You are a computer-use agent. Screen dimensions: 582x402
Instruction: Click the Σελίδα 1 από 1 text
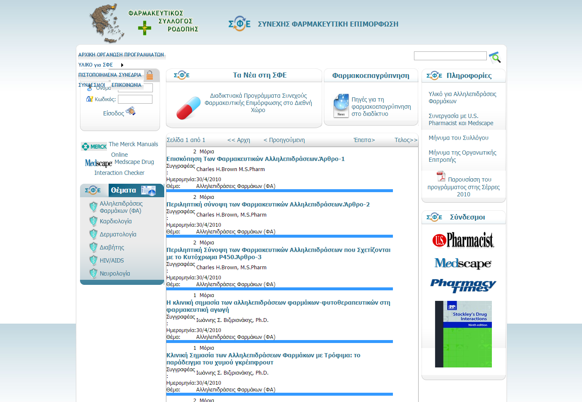pyautogui.click(x=186, y=140)
